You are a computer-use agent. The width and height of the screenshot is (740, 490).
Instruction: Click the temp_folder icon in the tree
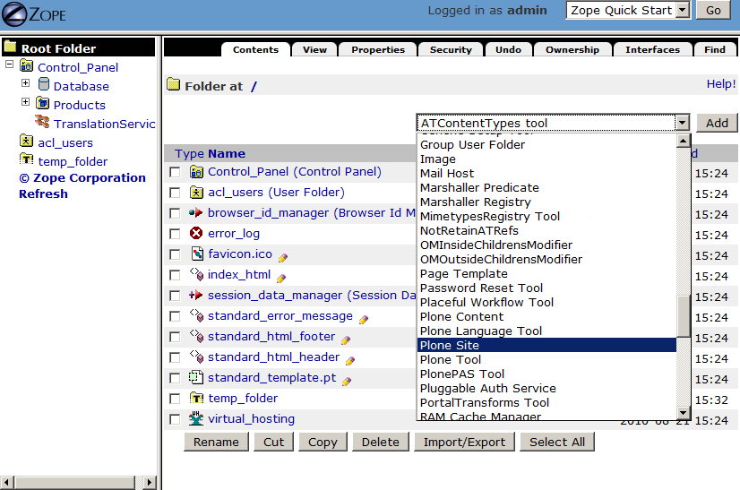[27, 159]
